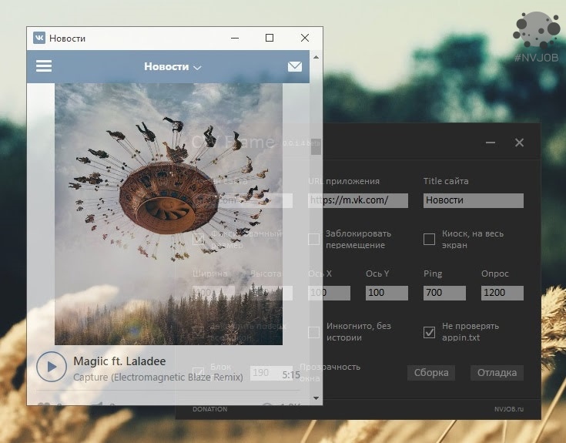Click the 5:15 track duration

click(291, 375)
